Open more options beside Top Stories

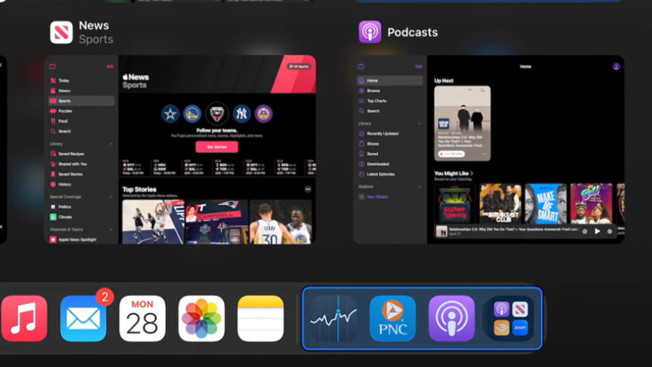click(x=308, y=189)
